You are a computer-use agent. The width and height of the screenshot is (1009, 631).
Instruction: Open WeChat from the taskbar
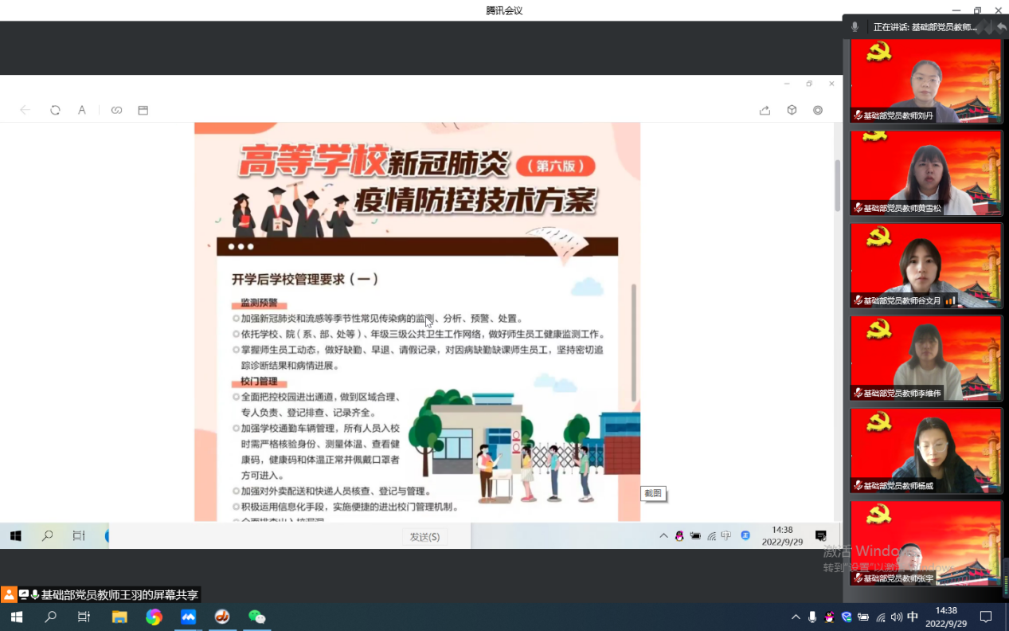256,617
